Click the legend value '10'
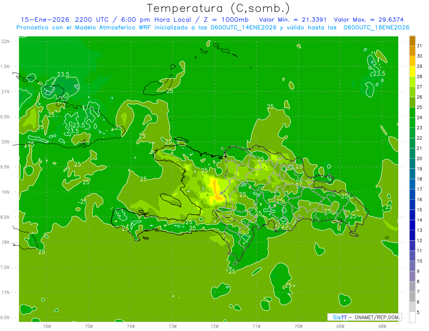This screenshot has height=331, width=429. pyautogui.click(x=420, y=261)
